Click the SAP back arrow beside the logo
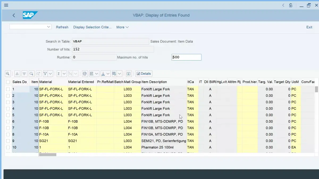 click(x=14, y=15)
